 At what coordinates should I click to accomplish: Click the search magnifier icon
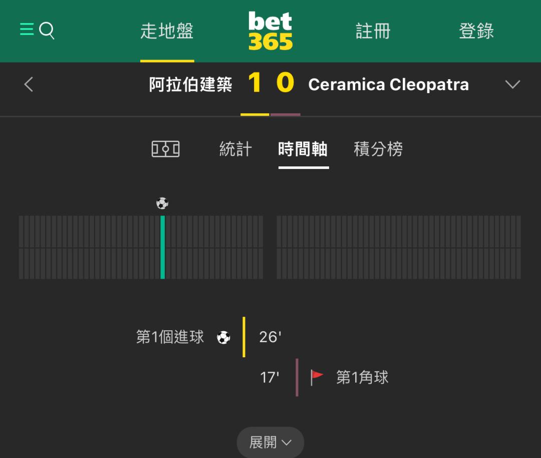pos(47,31)
